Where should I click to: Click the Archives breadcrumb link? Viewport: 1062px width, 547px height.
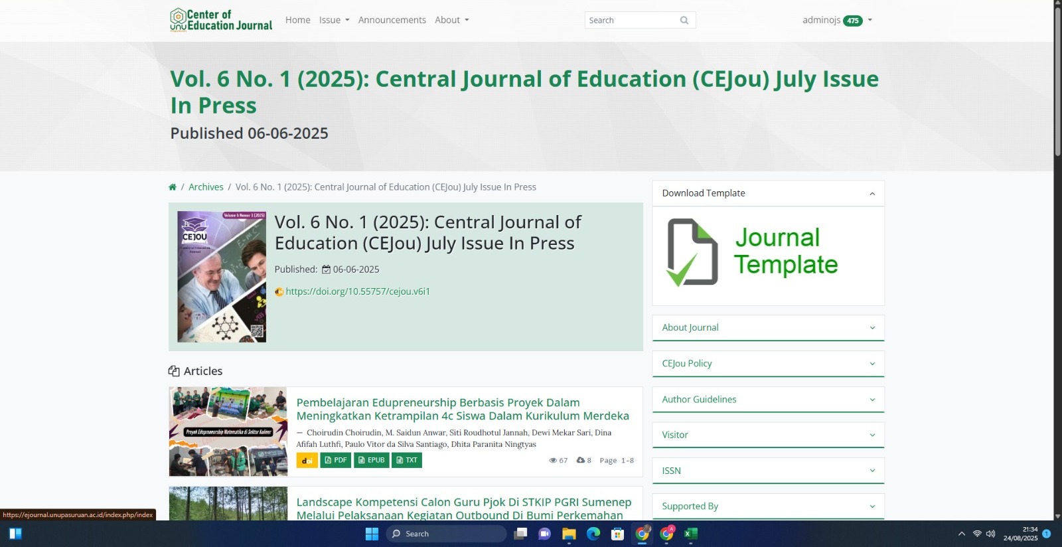coord(206,187)
